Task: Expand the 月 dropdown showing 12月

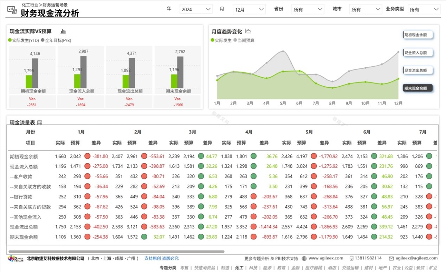Action: coord(249,9)
